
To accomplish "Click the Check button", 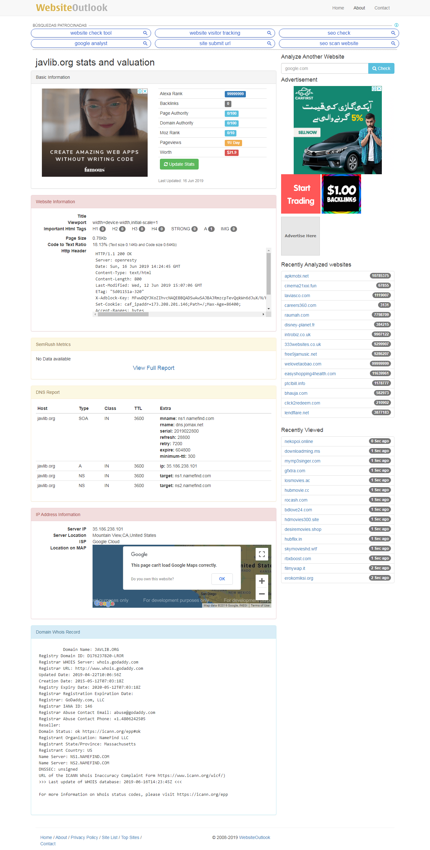I will (x=381, y=68).
